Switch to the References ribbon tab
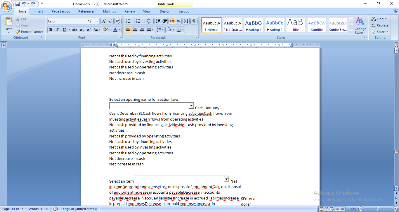 click(x=86, y=11)
